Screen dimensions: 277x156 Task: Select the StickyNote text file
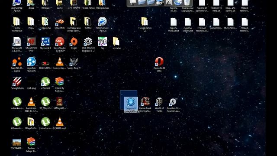click(x=230, y=22)
